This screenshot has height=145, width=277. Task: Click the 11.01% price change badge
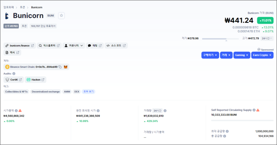265,20
